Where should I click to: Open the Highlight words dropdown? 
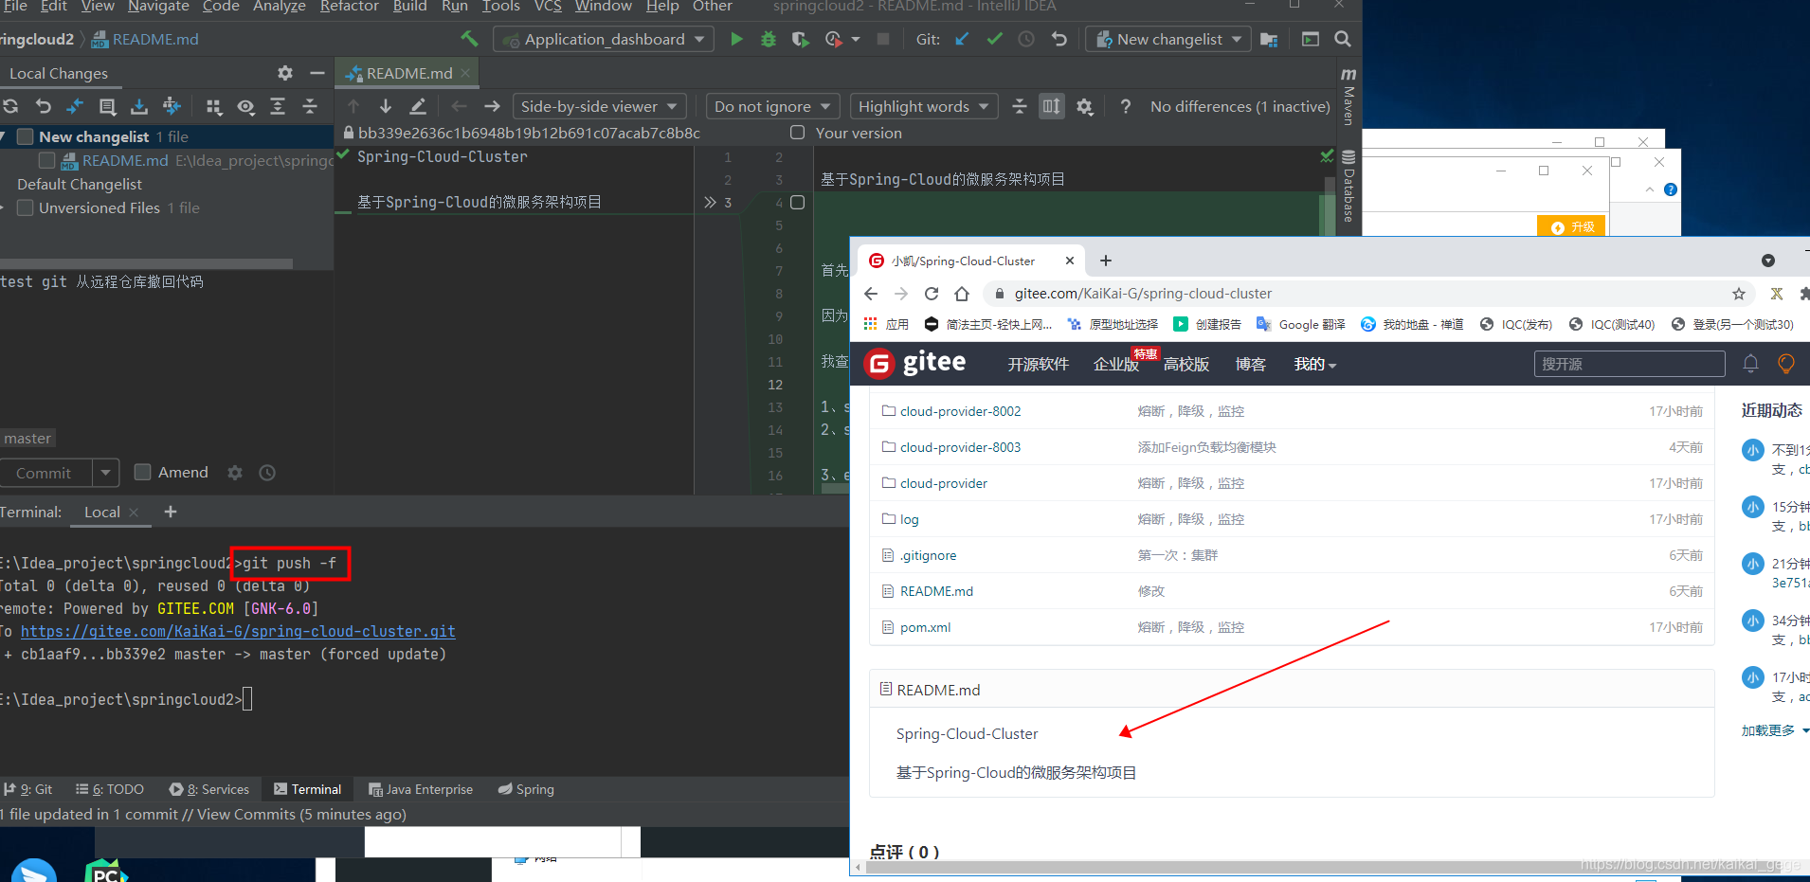click(x=923, y=106)
